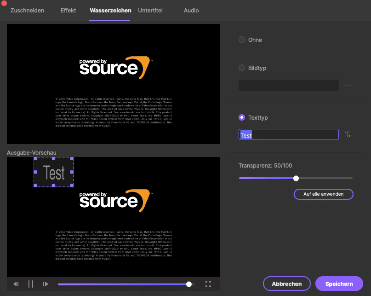Click the watermark text input field
The height and width of the screenshot is (296, 371).
[289, 135]
